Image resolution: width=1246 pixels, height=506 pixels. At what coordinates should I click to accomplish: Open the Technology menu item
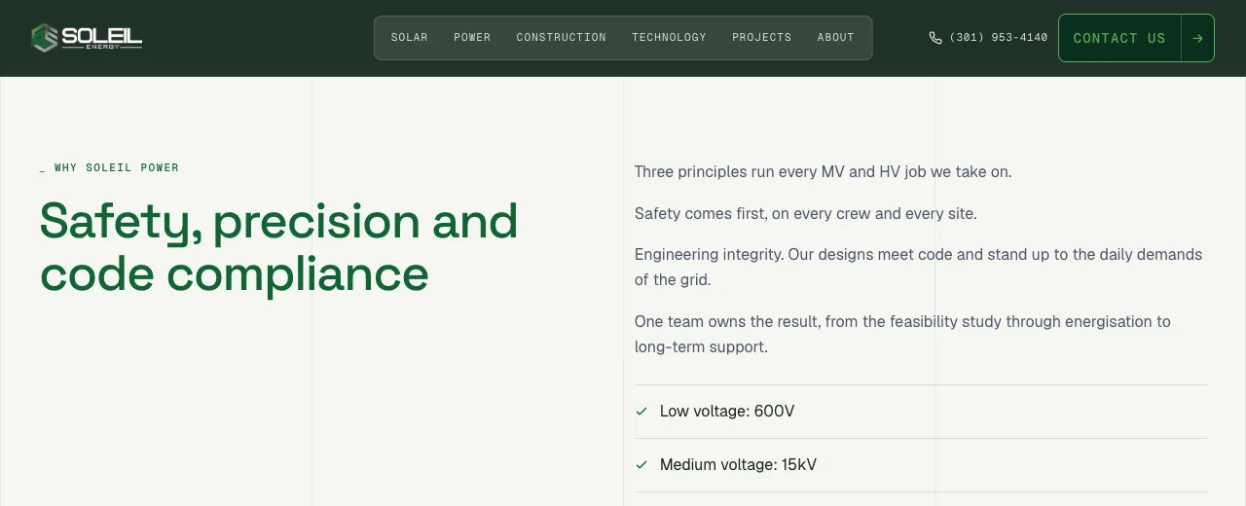[670, 38]
